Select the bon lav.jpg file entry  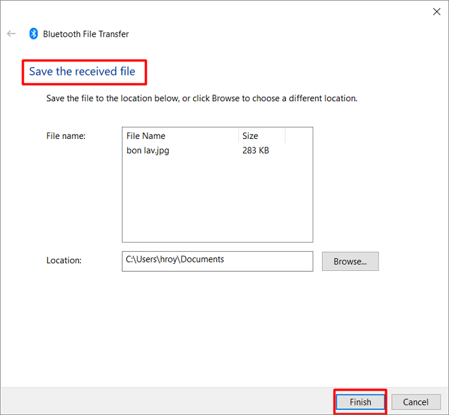[148, 151]
